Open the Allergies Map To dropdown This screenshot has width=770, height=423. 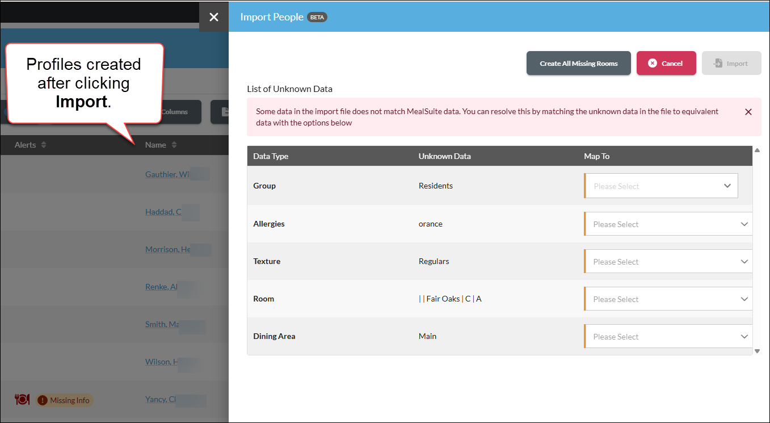tap(668, 224)
